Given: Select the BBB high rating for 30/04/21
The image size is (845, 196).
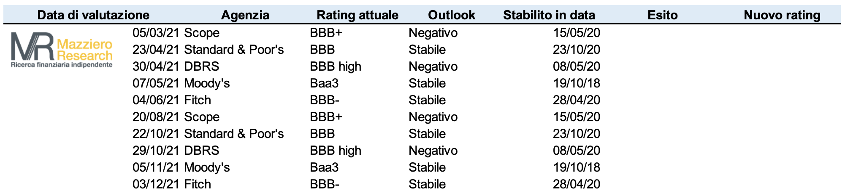Looking at the screenshot, I should pyautogui.click(x=336, y=66).
